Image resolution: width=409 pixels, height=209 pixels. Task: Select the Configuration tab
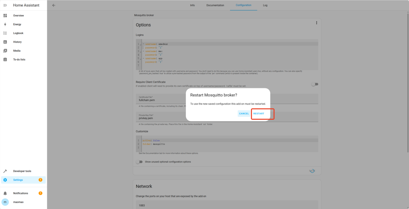point(243,5)
